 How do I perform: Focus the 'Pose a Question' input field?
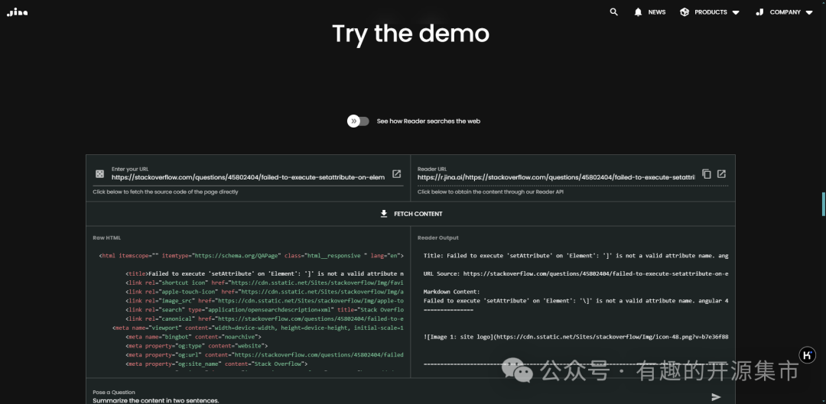pyautogui.click(x=382, y=399)
